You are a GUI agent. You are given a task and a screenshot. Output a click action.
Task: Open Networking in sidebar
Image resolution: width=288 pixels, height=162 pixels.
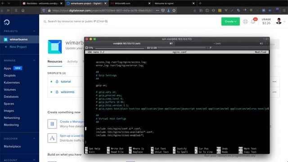click(12, 118)
